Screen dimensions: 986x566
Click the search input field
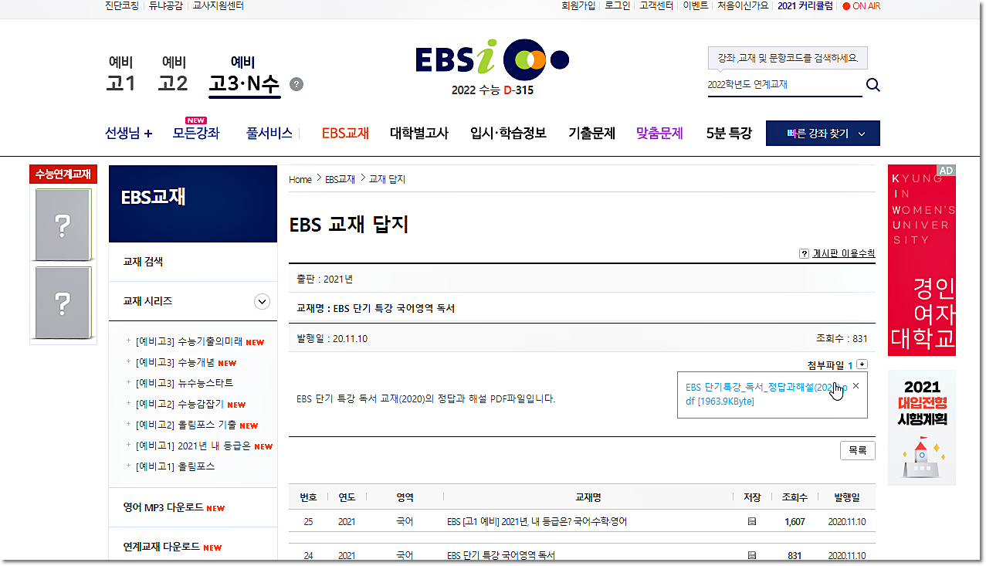click(784, 85)
